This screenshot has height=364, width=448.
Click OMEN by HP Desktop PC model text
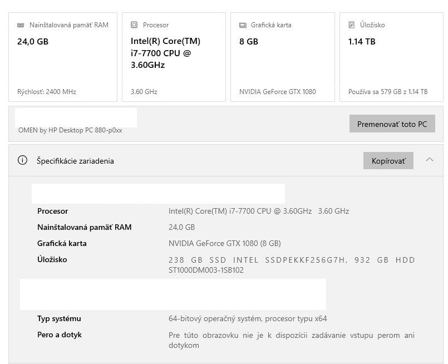pos(70,130)
